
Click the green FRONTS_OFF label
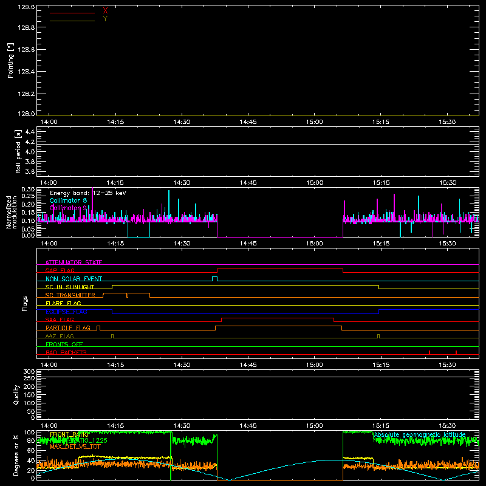point(64,344)
